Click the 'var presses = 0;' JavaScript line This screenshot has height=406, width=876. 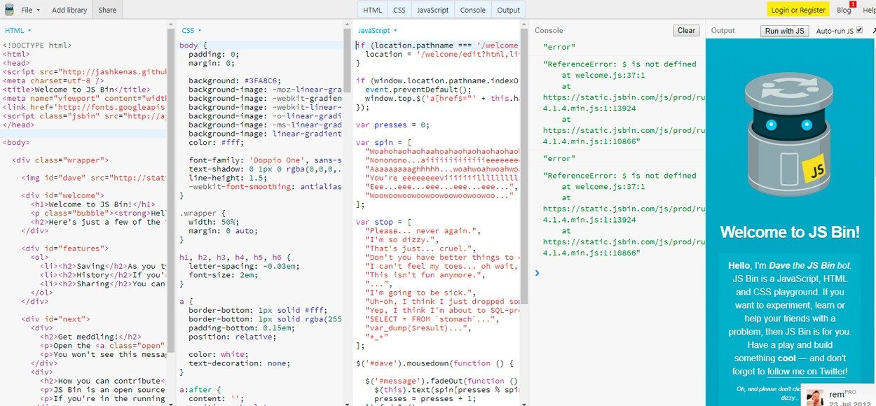[x=392, y=125]
